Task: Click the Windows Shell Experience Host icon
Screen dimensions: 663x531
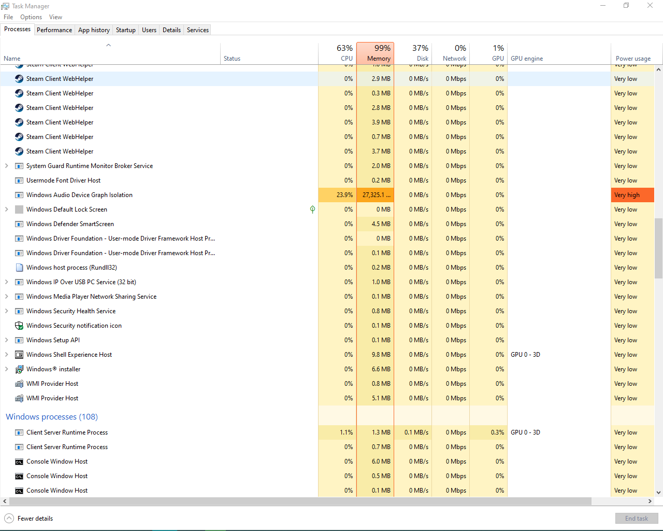Action: coord(19,355)
